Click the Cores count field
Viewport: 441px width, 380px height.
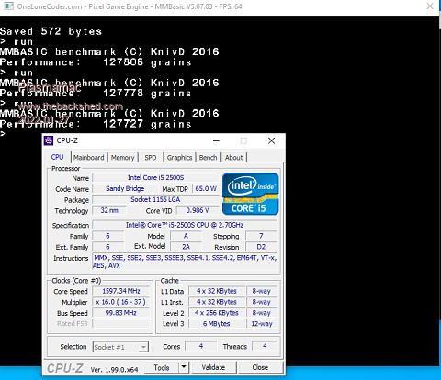click(x=201, y=346)
